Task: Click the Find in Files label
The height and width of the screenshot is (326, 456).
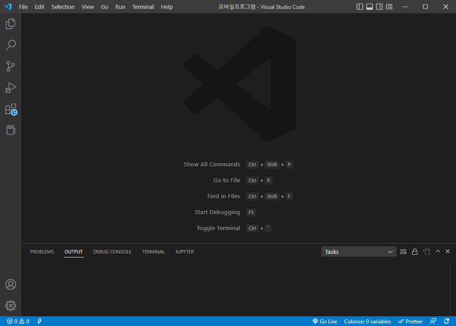Action: click(224, 196)
